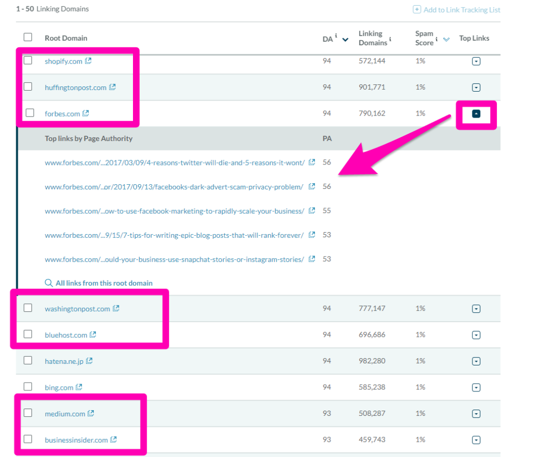Open the facebooks-dark-advert-scam Forbes link
This screenshot has height=457, width=534.
click(174, 187)
